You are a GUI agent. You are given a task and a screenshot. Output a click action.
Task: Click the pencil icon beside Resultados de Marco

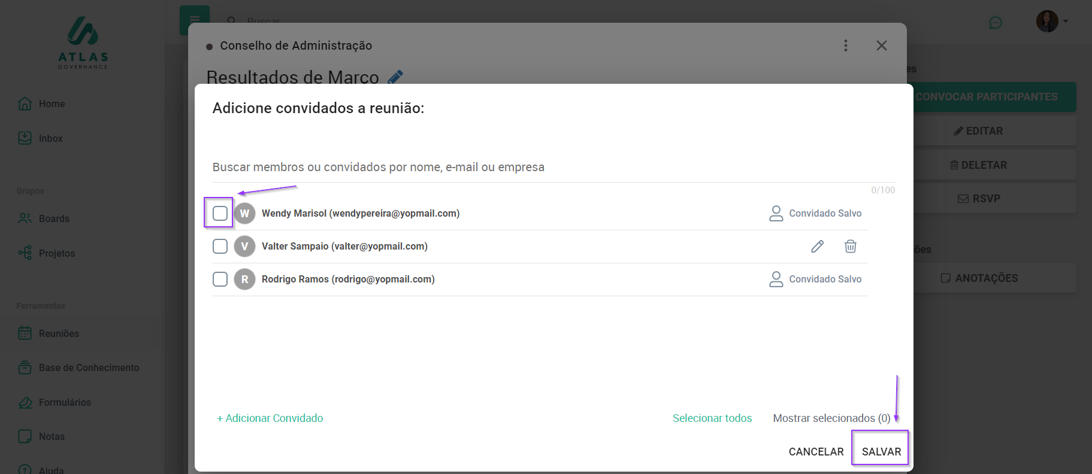click(395, 77)
